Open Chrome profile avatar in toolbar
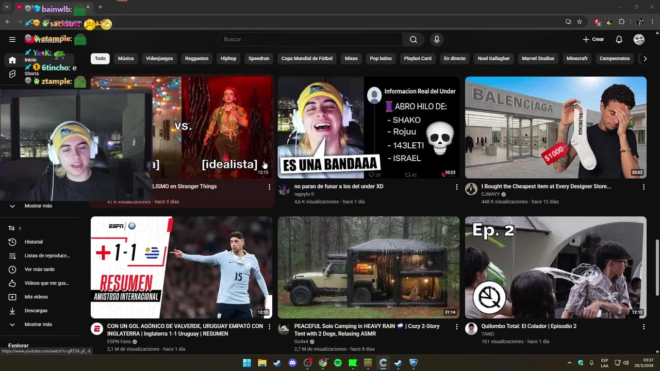 (x=640, y=22)
